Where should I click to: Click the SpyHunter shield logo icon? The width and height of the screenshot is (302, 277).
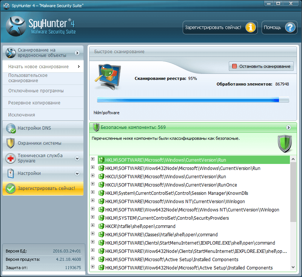click(16, 26)
